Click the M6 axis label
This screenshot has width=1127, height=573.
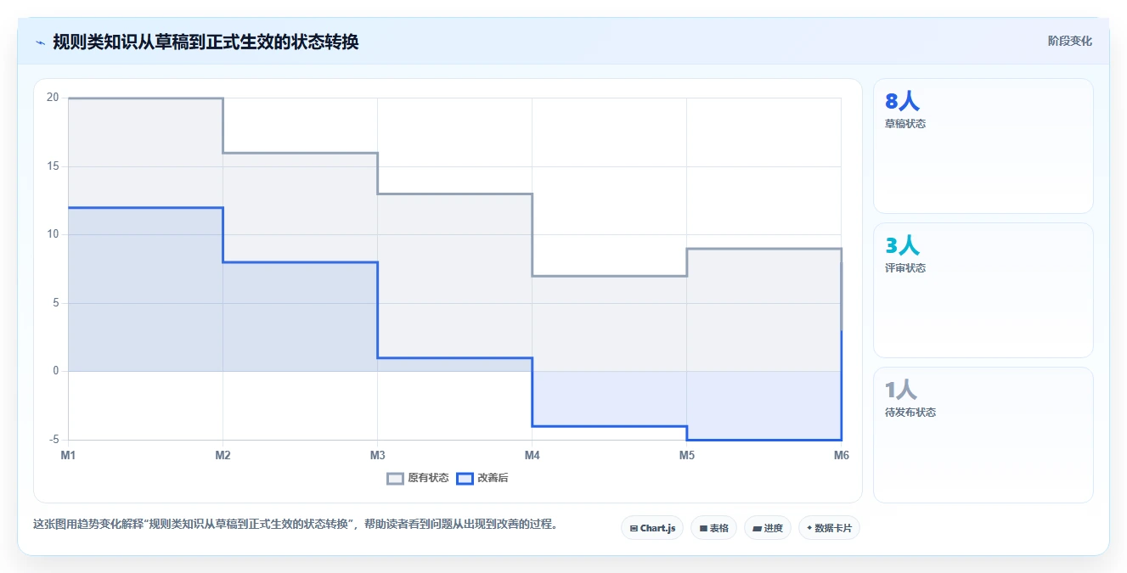(x=841, y=456)
